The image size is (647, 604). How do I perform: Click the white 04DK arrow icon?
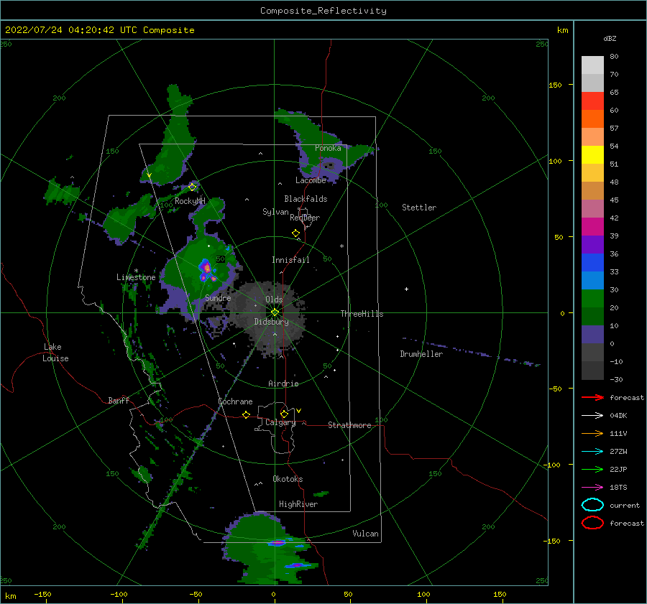pos(592,416)
